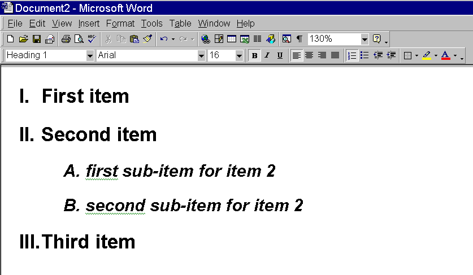Screen dimensions: 473x275
Task: Activate the Format Painter brush
Action: [x=147, y=39]
